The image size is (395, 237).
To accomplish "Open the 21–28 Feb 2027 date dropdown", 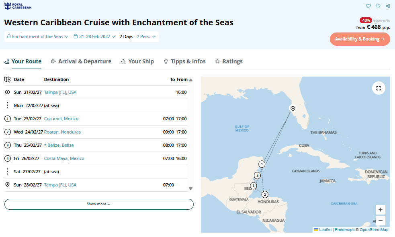I will point(94,37).
